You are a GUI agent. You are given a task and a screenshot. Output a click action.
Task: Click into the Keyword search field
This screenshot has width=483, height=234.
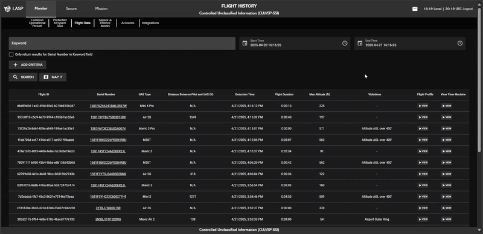click(x=122, y=43)
